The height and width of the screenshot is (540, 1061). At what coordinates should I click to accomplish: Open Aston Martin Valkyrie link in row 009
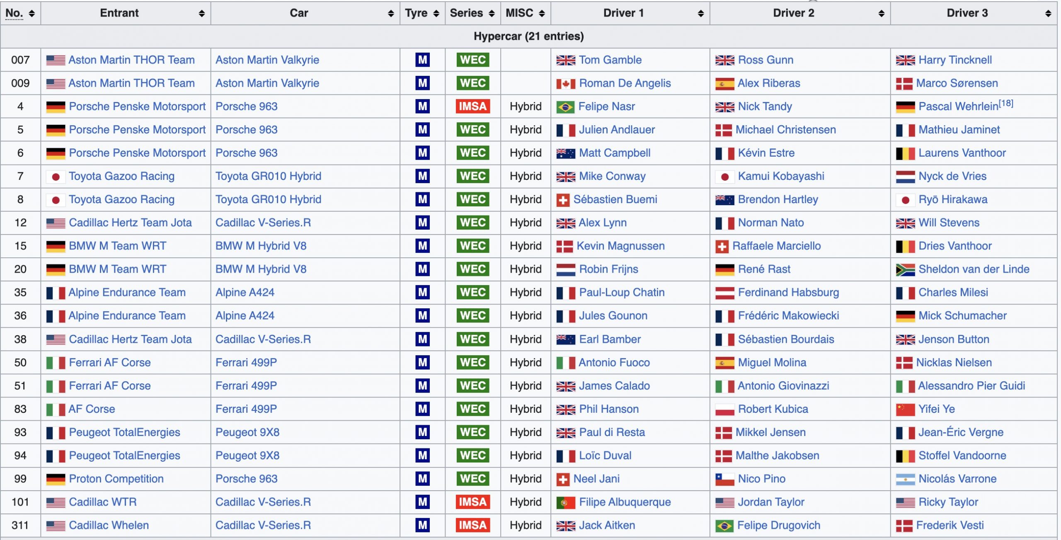[267, 83]
